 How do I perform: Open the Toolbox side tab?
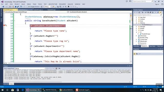tap(2, 20)
